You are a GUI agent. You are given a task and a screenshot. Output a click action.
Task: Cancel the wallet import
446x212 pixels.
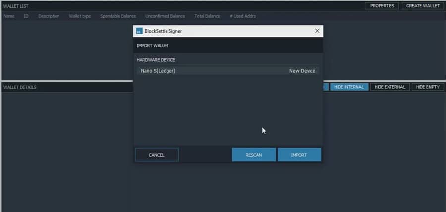[156, 155]
